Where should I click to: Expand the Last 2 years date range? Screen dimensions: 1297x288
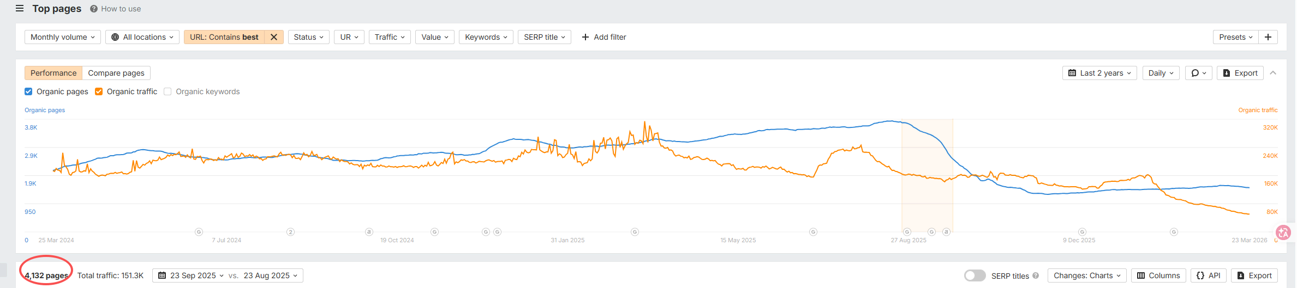[1099, 73]
